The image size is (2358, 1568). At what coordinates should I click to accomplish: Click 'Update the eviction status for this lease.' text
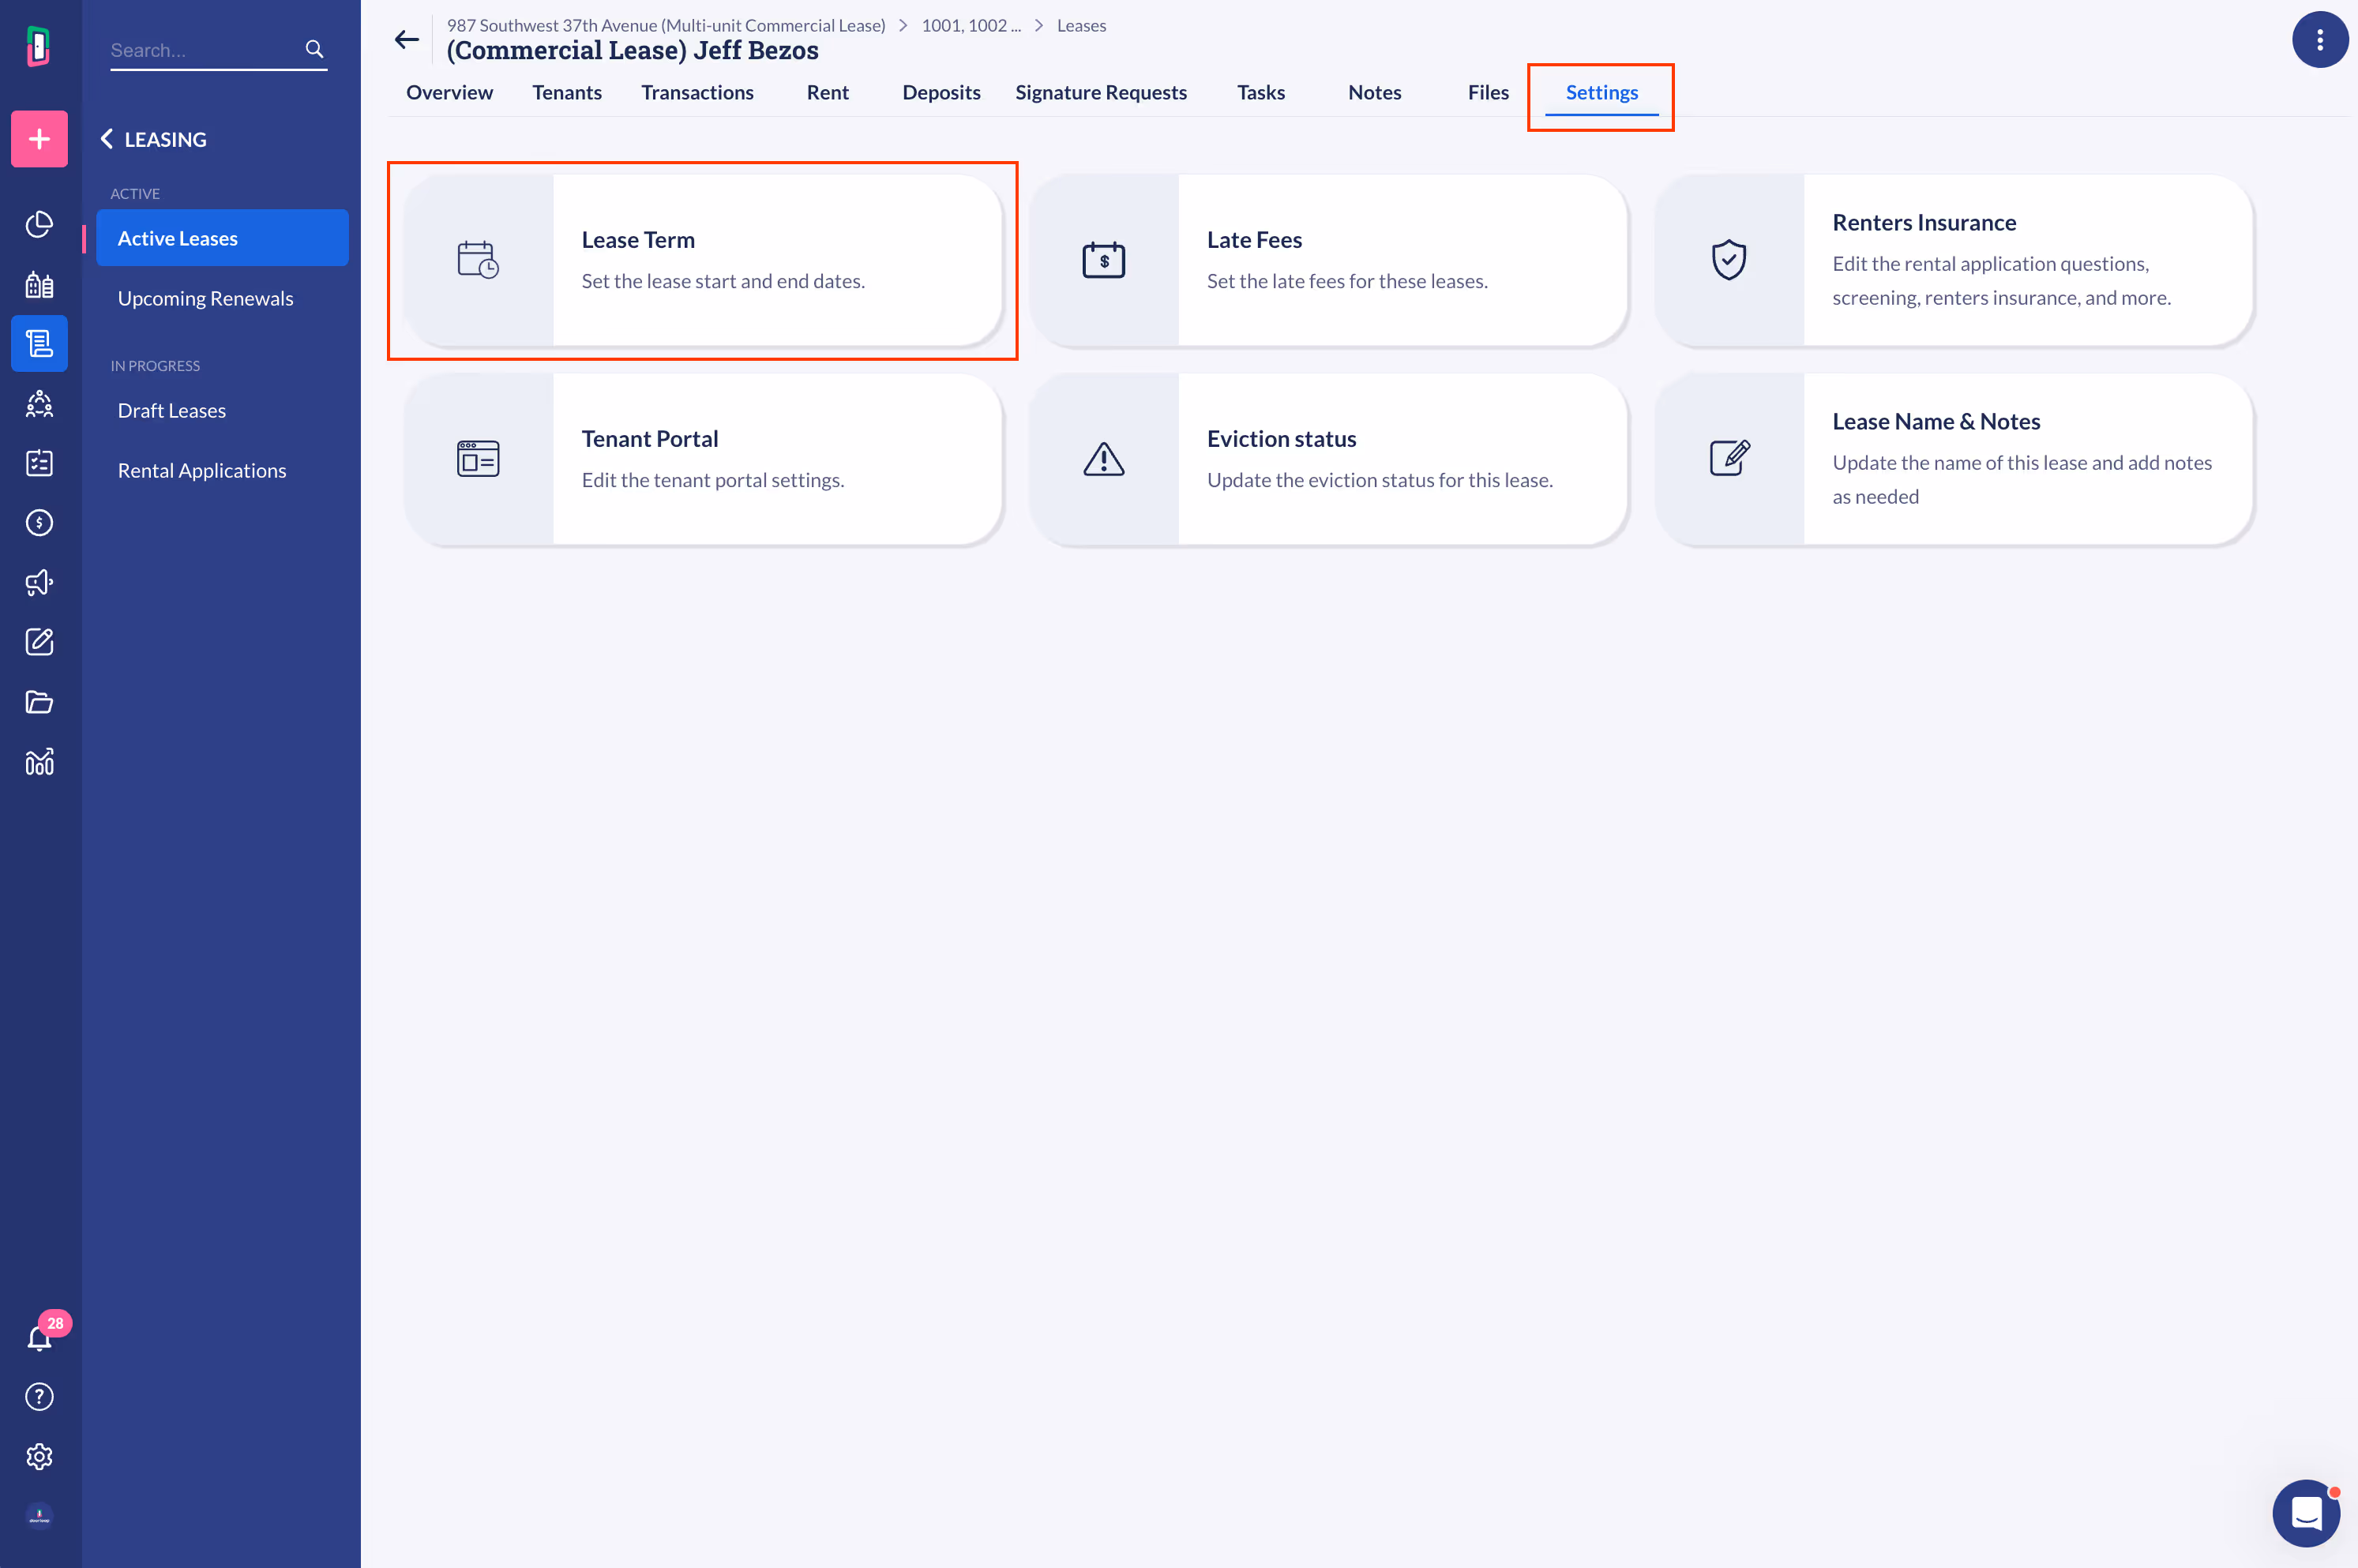click(1380, 480)
